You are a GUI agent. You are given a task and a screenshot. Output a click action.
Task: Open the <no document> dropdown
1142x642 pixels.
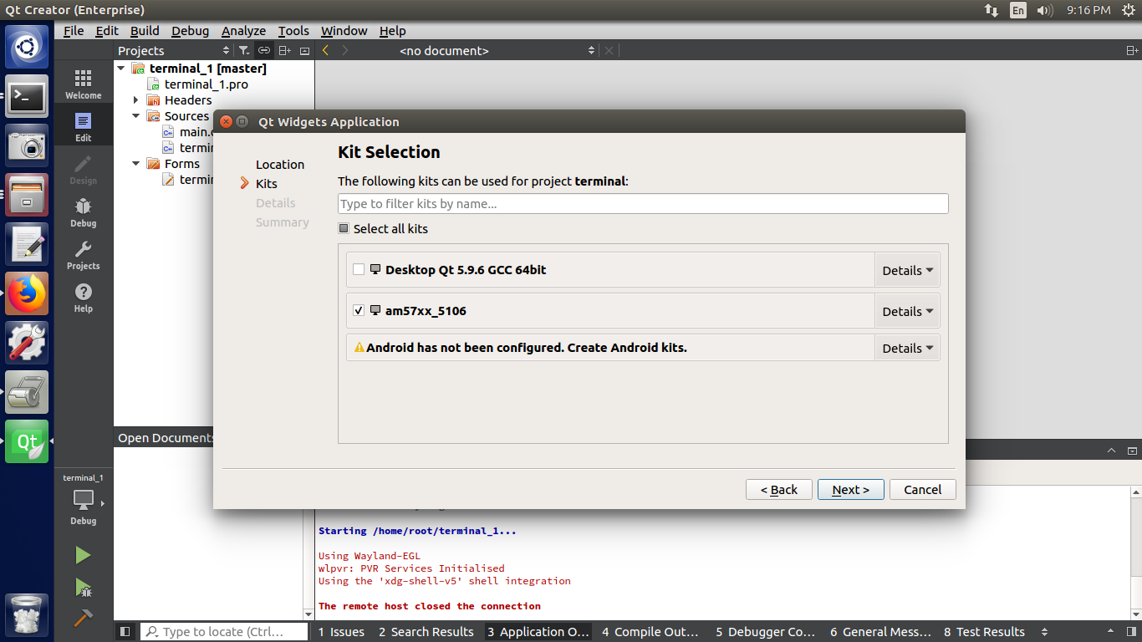point(497,51)
